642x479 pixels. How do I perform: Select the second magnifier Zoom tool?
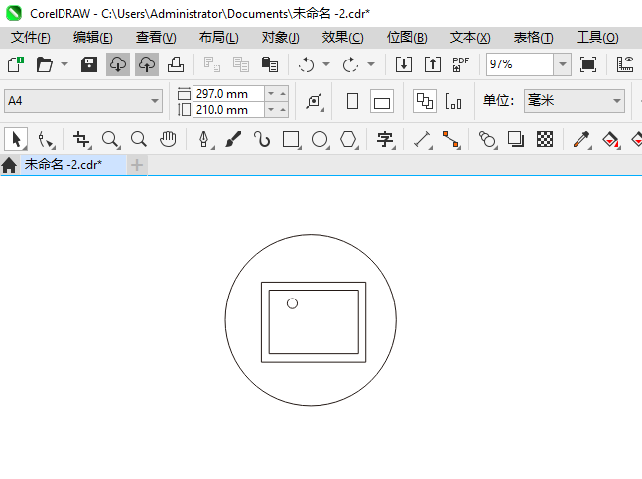coord(139,139)
